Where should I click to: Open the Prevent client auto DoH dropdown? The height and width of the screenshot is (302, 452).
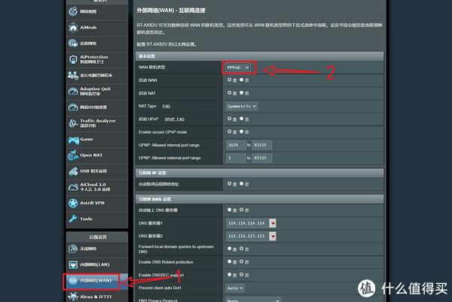pyautogui.click(x=235, y=288)
